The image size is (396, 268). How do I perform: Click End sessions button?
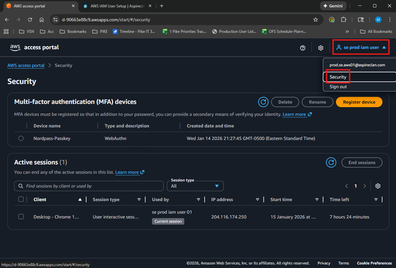(x=362, y=162)
